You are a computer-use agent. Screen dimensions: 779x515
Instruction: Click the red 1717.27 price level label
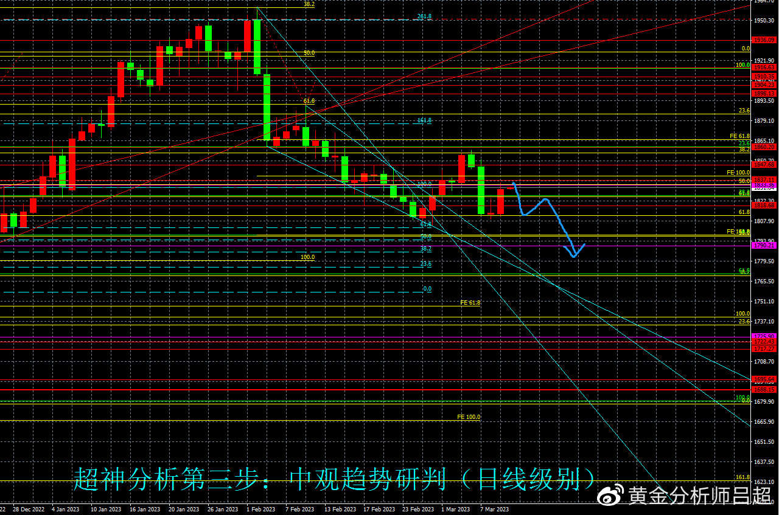coord(764,349)
